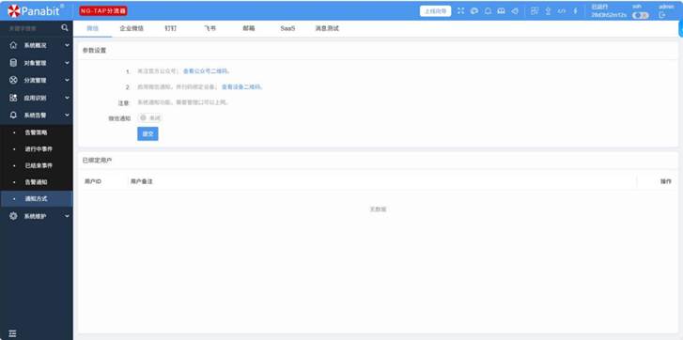Click the blue 提交 button

[147, 133]
